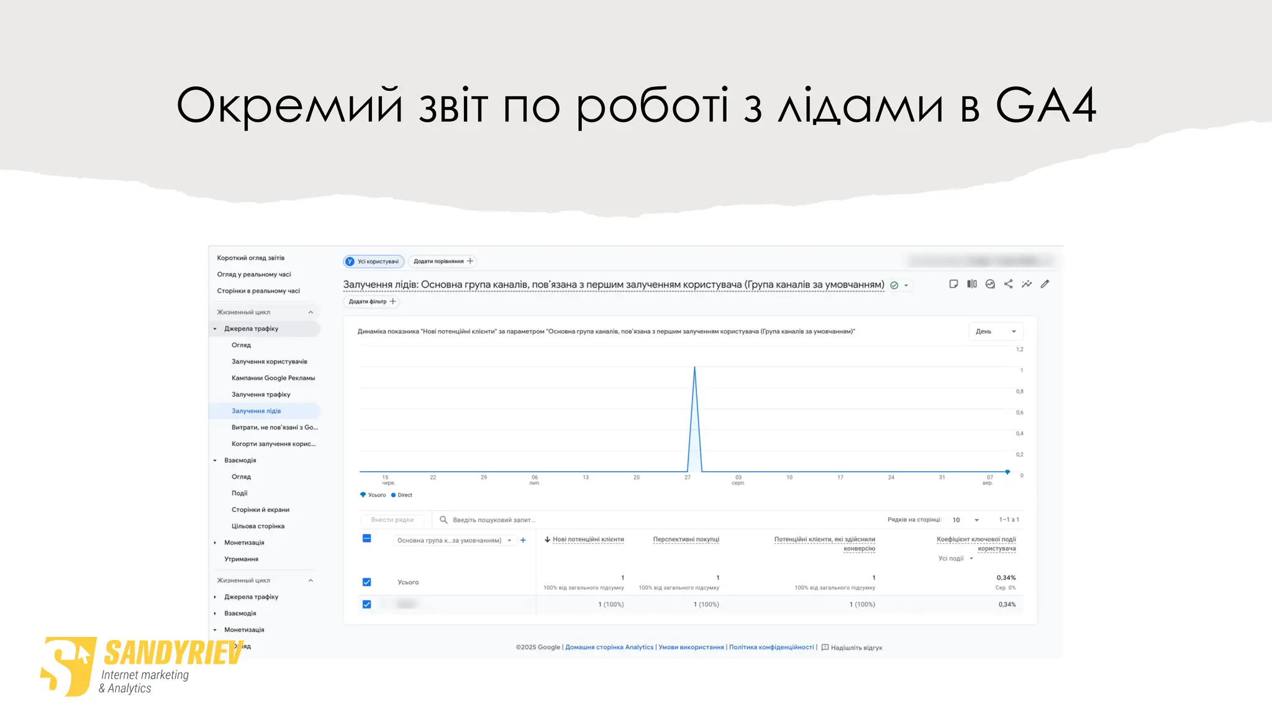Open the 'Основна група к...за умовчанням' dimension dropdown
The width and height of the screenshot is (1272, 716).
coord(454,540)
